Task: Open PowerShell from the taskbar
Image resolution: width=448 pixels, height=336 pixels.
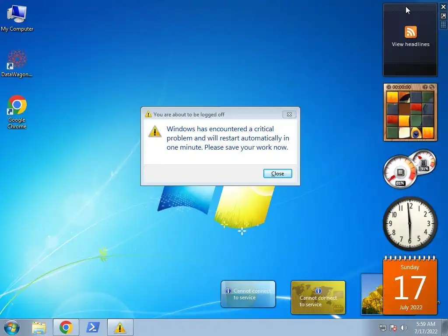Action: pos(93,327)
